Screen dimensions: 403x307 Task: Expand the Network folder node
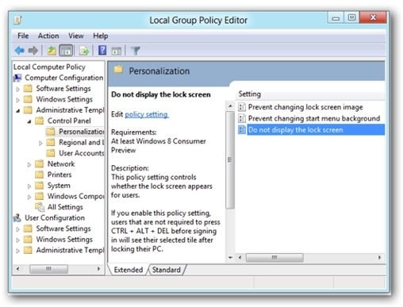coord(29,165)
